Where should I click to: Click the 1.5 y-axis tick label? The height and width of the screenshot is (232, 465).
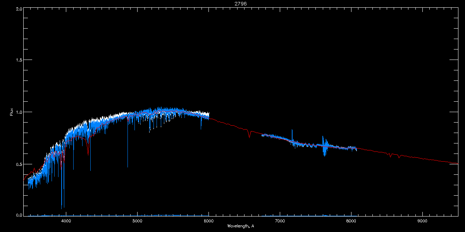tap(18, 60)
